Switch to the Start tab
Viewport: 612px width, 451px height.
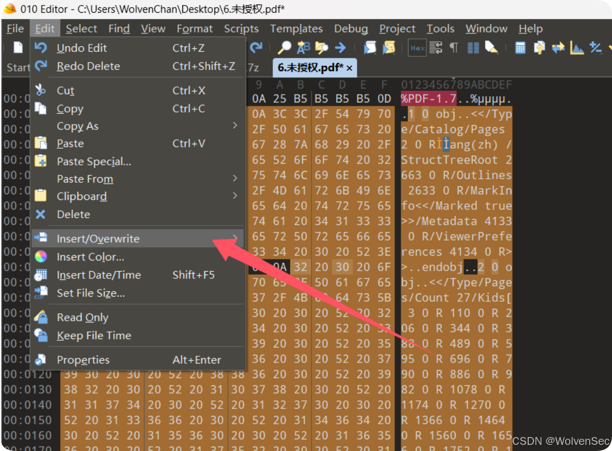(x=18, y=67)
